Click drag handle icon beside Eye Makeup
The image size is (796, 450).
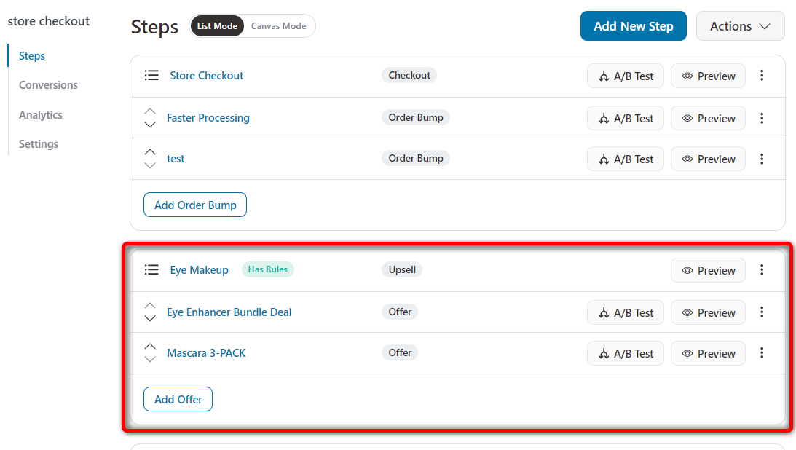click(x=151, y=270)
